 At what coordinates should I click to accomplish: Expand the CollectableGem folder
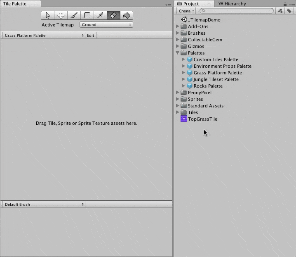(x=177, y=40)
